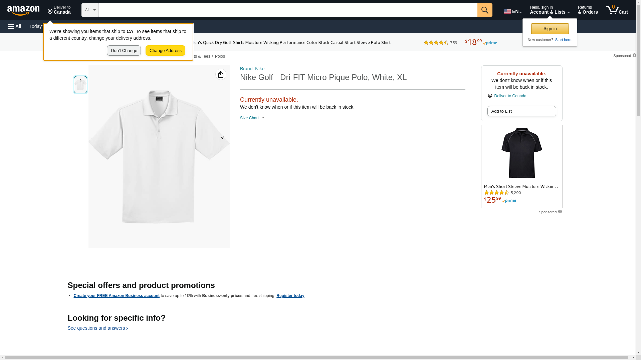
Task: Click Add to List button
Action: (521, 111)
